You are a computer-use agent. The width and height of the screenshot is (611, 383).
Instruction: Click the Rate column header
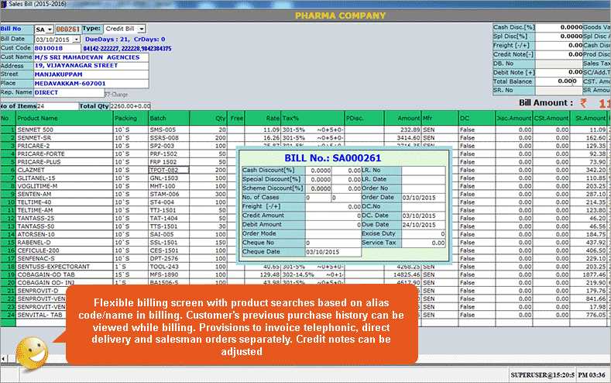[263, 118]
